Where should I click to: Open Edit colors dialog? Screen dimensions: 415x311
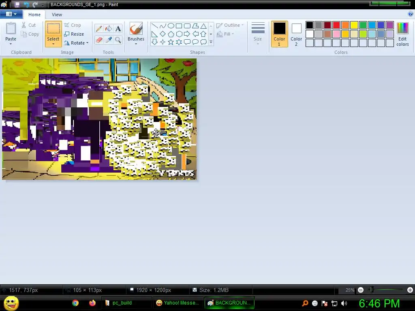[402, 34]
